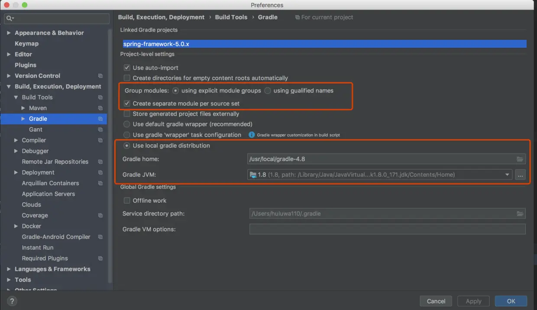The width and height of the screenshot is (537, 310).
Task: Click the Preferences search field
Action: coord(57,19)
